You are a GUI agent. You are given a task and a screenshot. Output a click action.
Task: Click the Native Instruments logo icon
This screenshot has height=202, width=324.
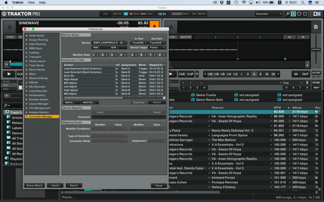[x=317, y=14]
